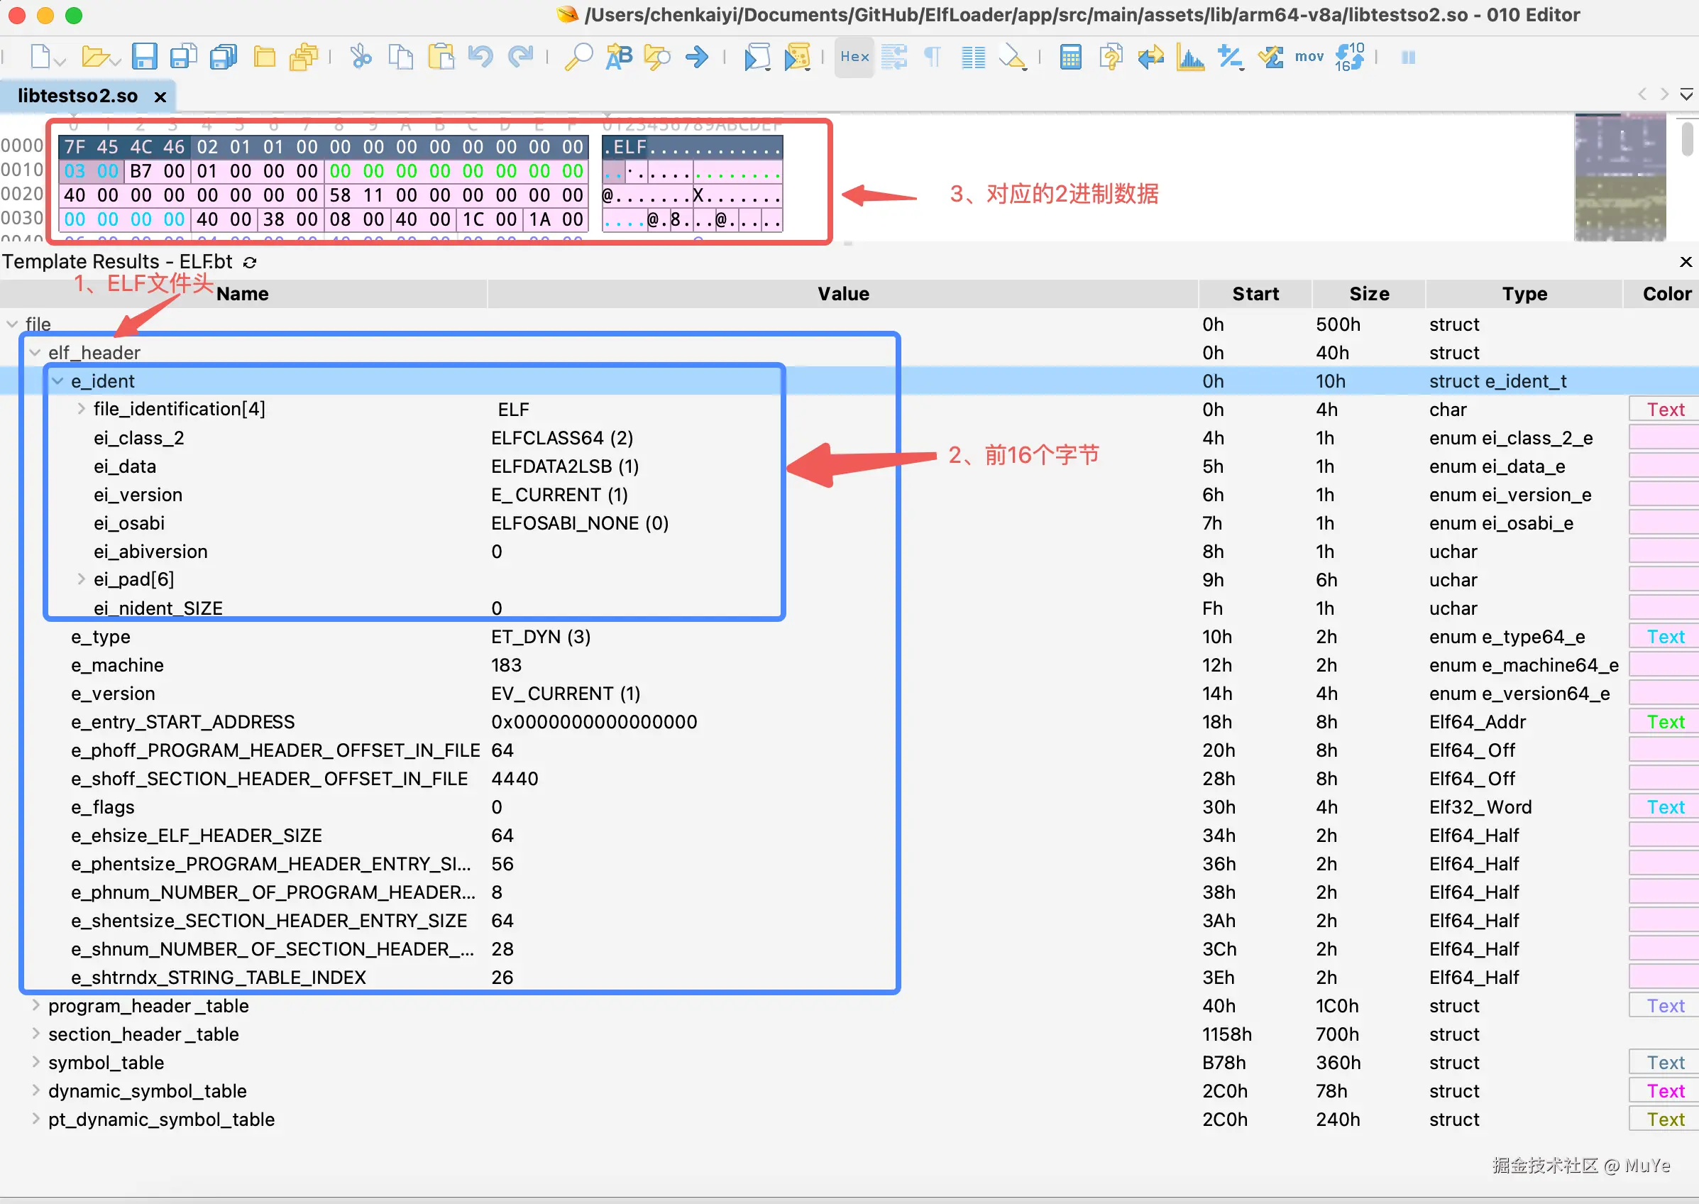
Task: Toggle Hex edit mode button
Action: [854, 57]
